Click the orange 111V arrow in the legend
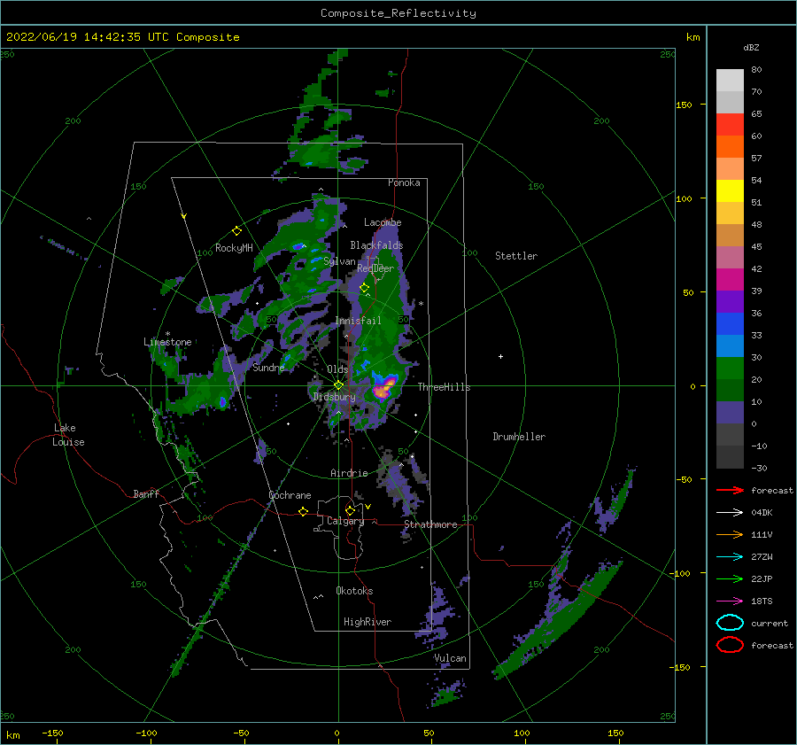This screenshot has height=745, width=797. pos(730,534)
